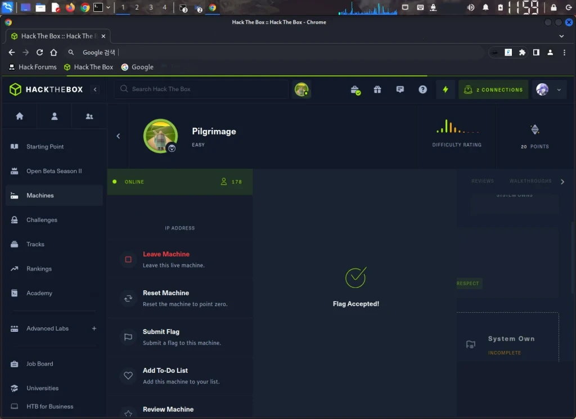
Task: Toggle Chrome side panel icon
Action: (536, 52)
